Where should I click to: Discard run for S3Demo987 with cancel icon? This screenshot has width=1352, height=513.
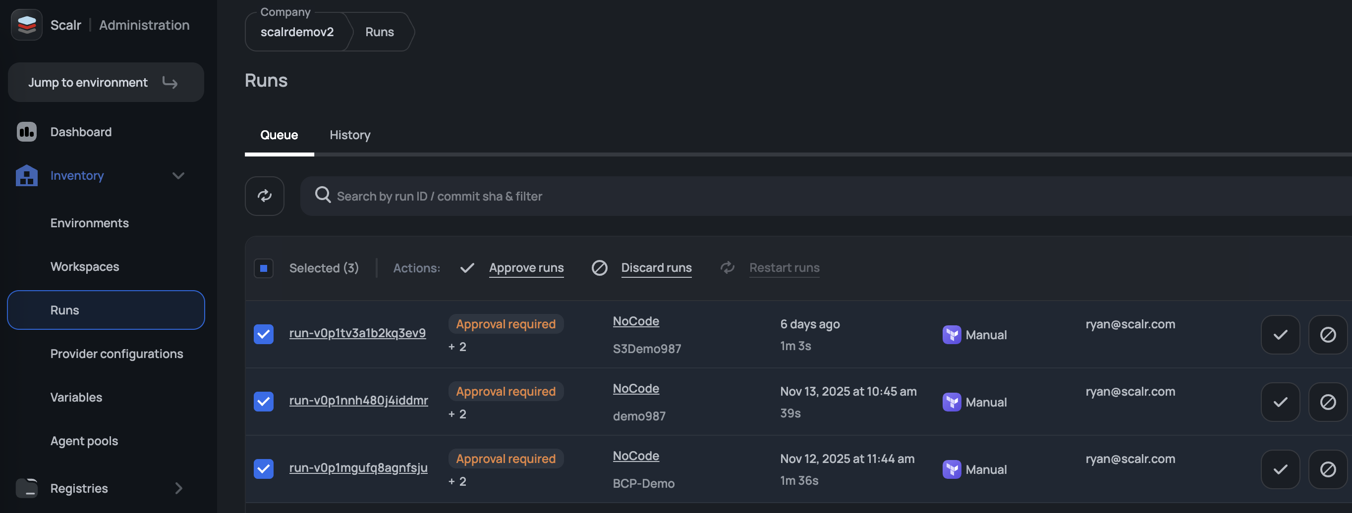tap(1327, 335)
